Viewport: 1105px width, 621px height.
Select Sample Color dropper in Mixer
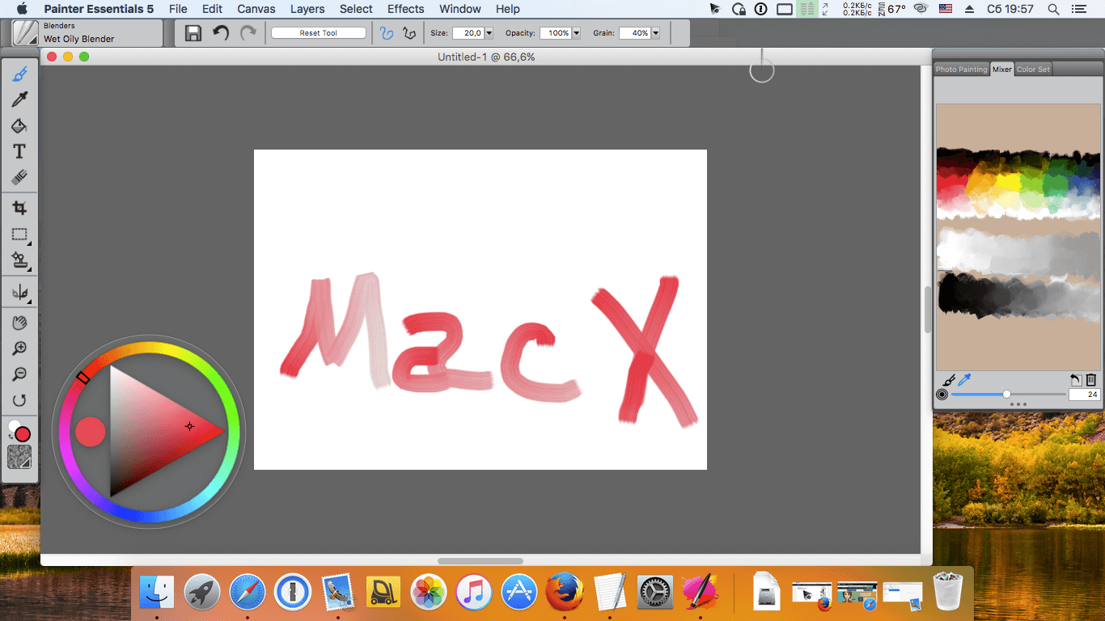tap(964, 379)
